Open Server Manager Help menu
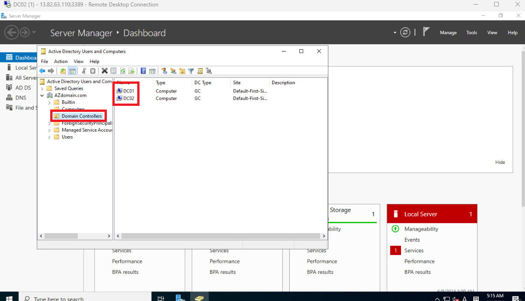Screen dimensions: 525x301 (512, 32)
